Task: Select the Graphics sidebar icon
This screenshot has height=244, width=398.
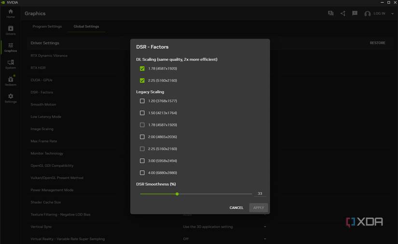Action: pyautogui.click(x=10, y=47)
